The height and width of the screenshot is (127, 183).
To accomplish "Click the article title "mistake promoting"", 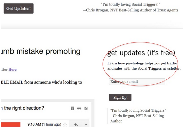I will tap(48, 51).
